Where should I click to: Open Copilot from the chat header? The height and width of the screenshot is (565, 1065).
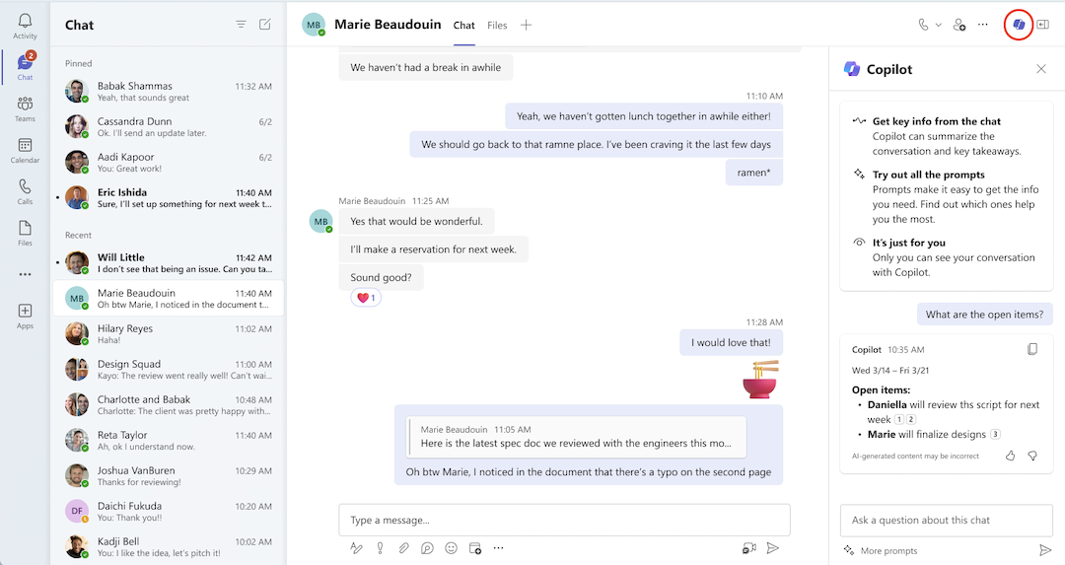point(1019,25)
